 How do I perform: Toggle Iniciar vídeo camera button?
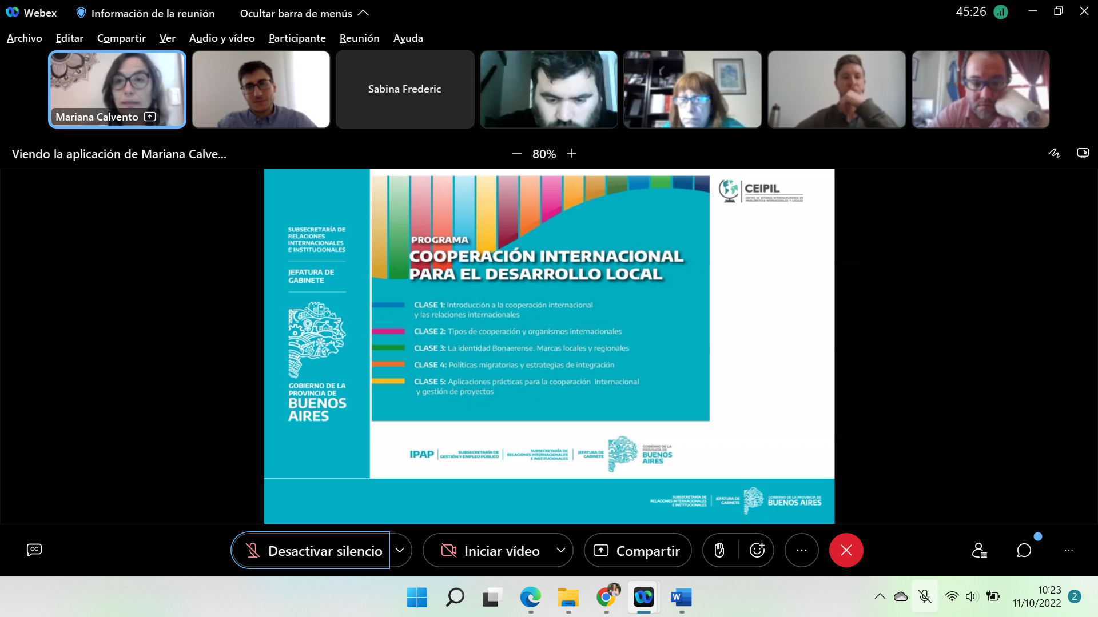click(490, 550)
